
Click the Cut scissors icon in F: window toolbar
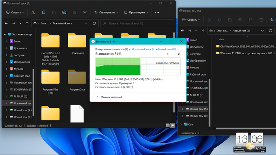[x=33, y=13]
